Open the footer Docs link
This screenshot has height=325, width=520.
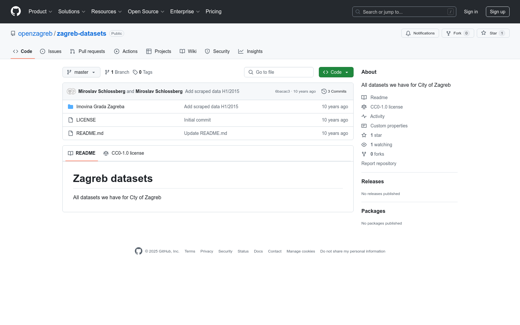[x=258, y=251]
